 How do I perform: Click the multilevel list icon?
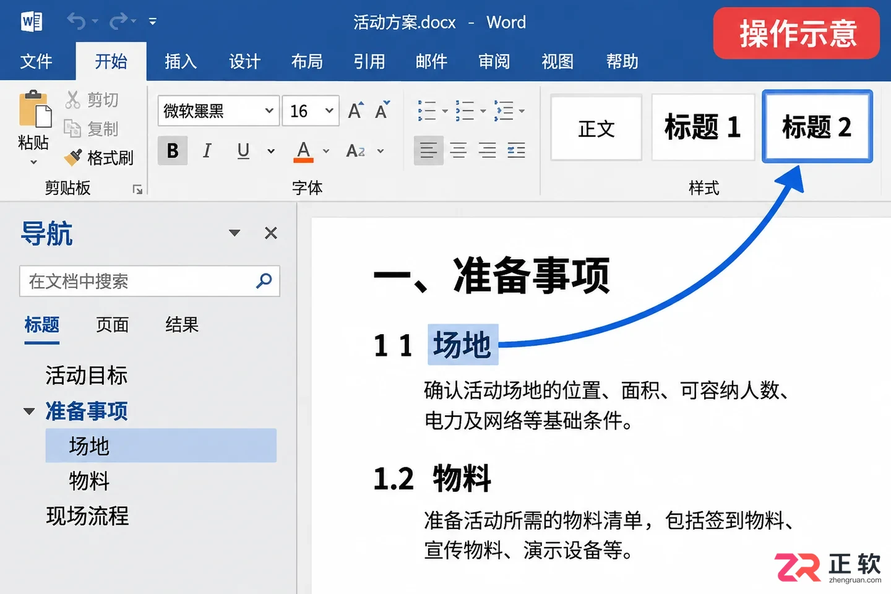pyautogui.click(x=504, y=111)
